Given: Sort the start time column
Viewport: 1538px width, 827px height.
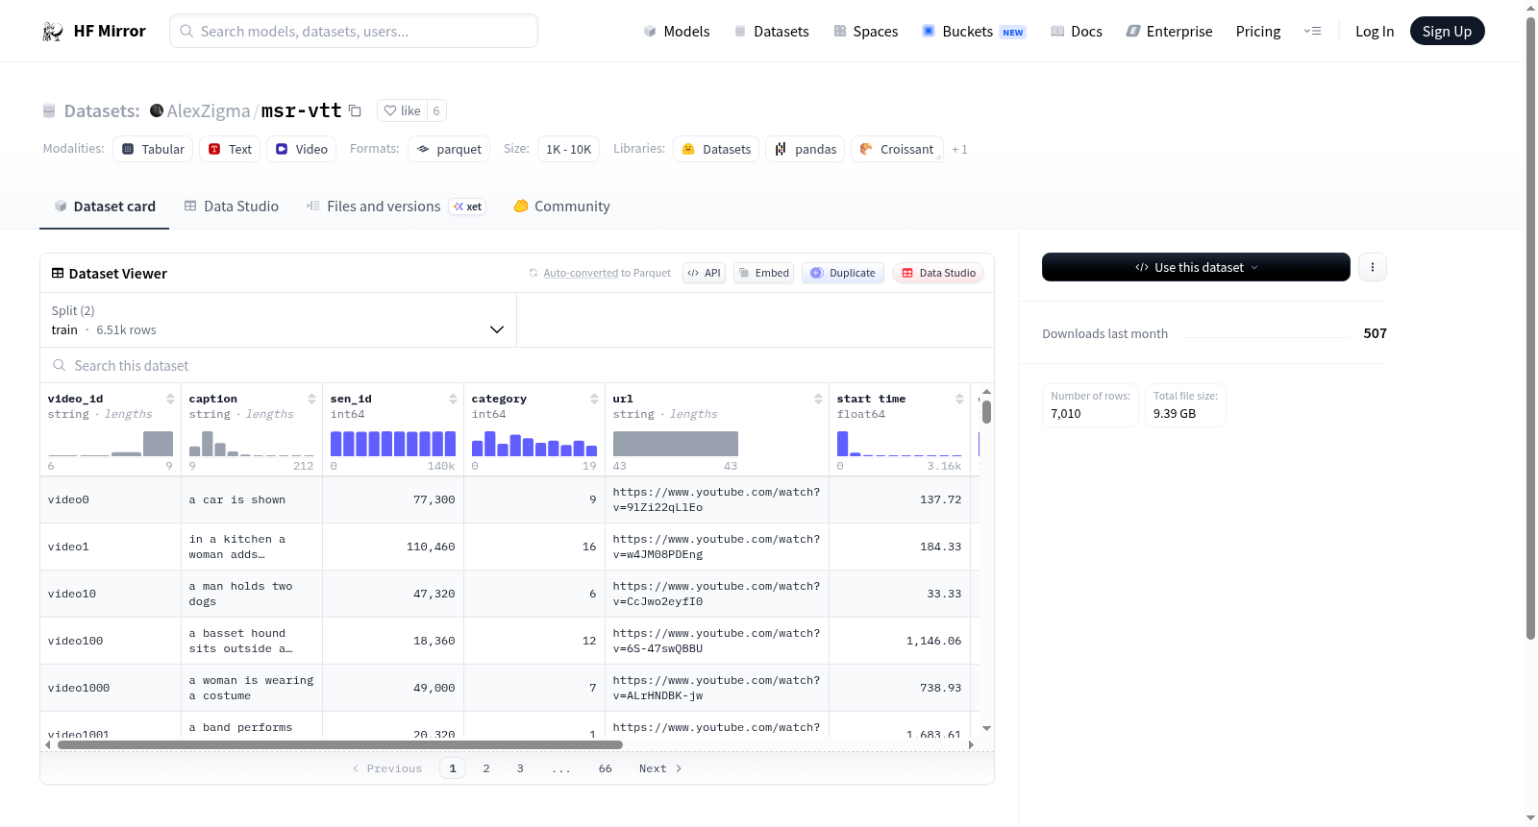Looking at the screenshot, I should coord(959,399).
